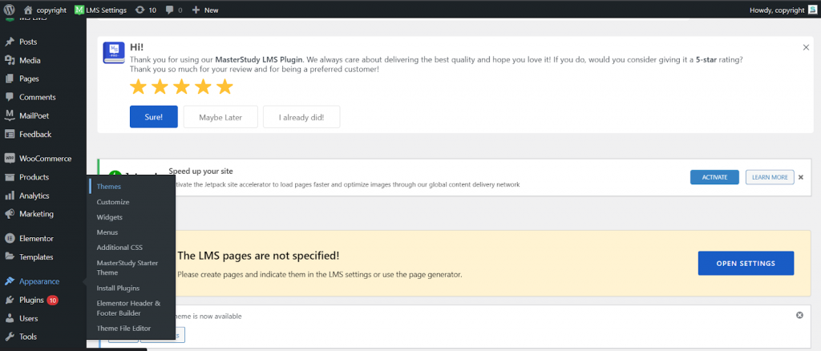
Task: Open Theme File Editor submenu item
Action: pos(123,329)
